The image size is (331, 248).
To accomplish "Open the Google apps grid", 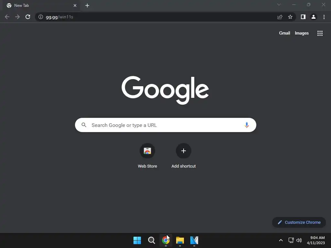I will click(x=320, y=33).
